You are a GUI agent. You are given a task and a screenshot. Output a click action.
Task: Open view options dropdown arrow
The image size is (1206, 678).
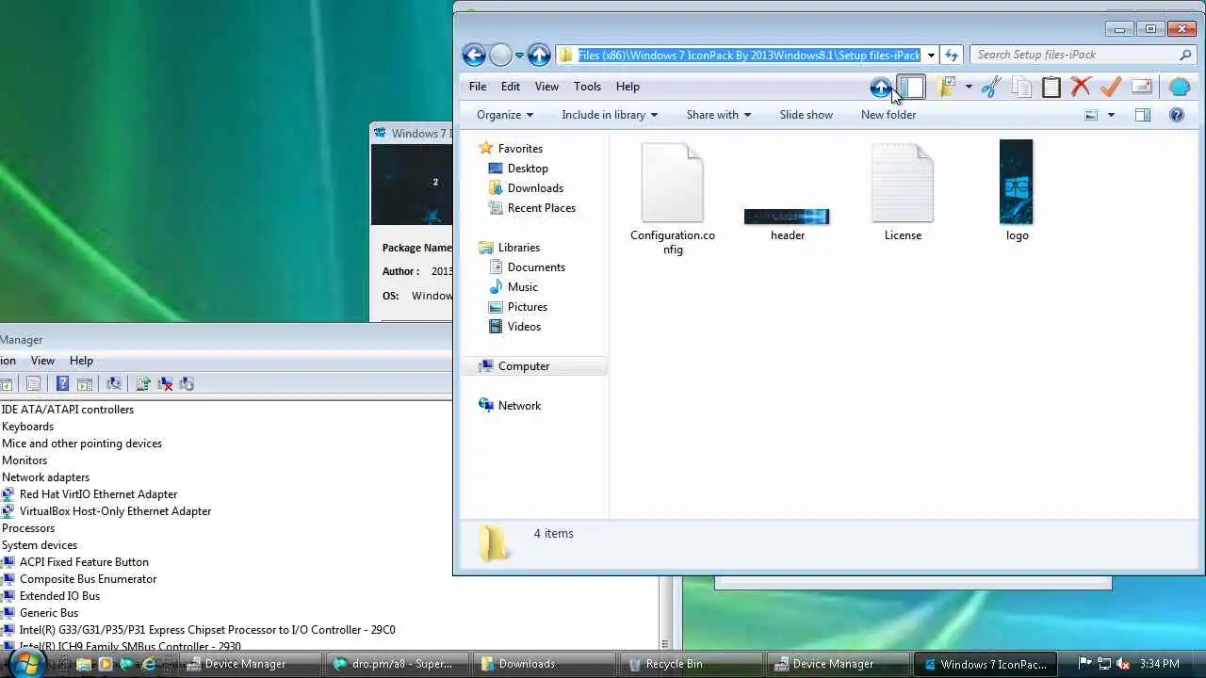pyautogui.click(x=1111, y=115)
